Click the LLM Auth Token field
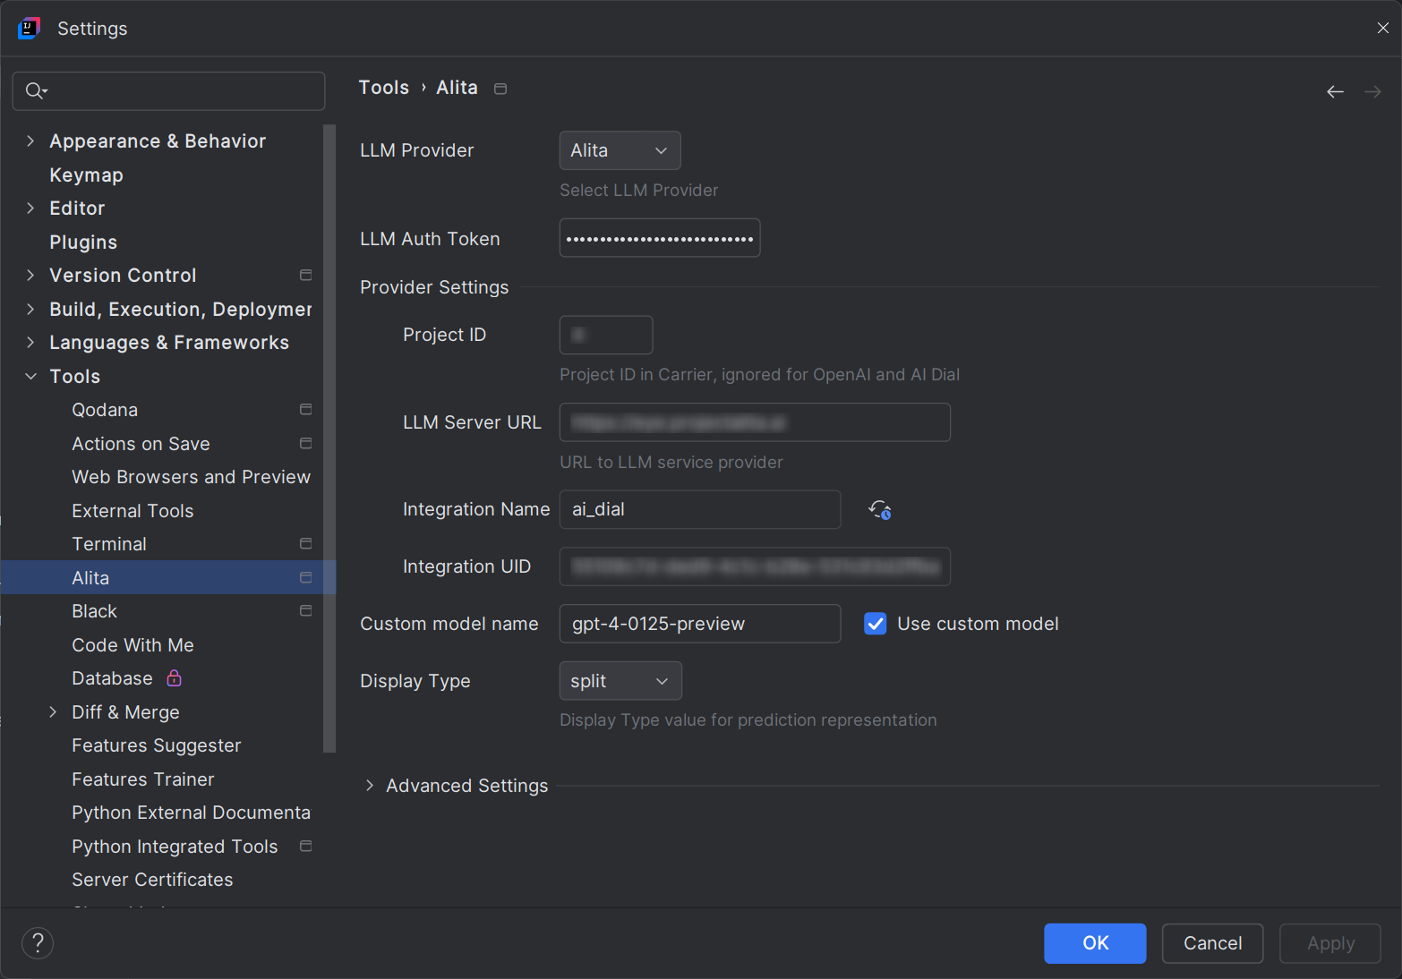The height and width of the screenshot is (979, 1402). tap(660, 238)
